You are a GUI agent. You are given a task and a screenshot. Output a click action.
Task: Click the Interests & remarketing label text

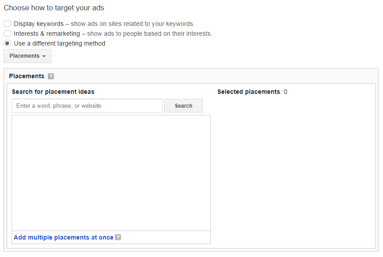(47, 34)
